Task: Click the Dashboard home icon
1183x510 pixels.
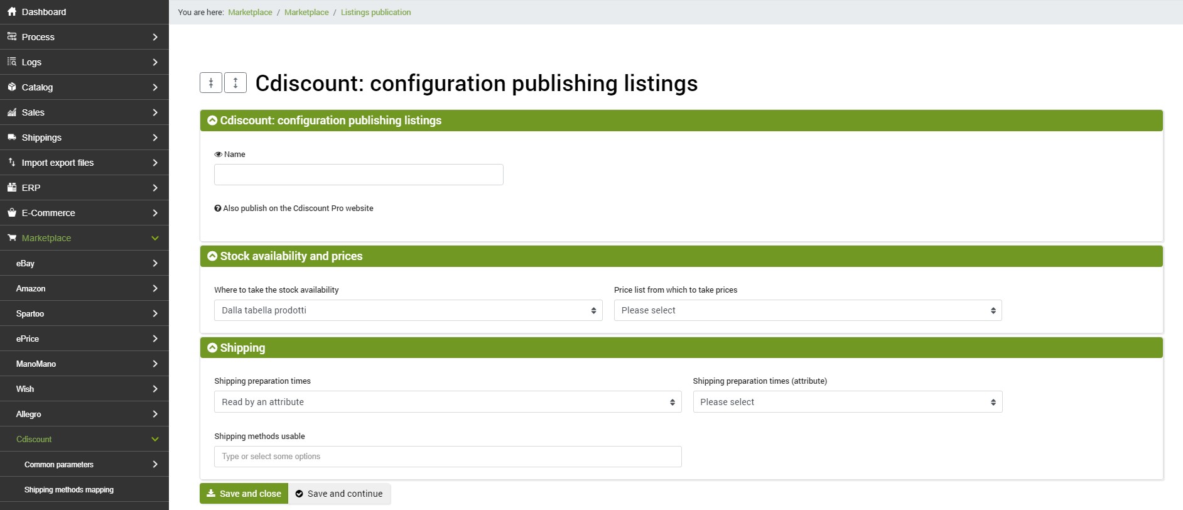Action: (x=12, y=12)
